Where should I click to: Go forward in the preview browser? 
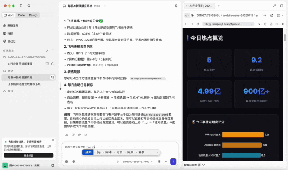[x=192, y=24]
